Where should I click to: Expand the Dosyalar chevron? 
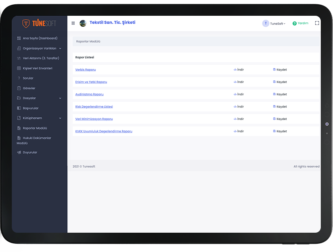coord(60,98)
